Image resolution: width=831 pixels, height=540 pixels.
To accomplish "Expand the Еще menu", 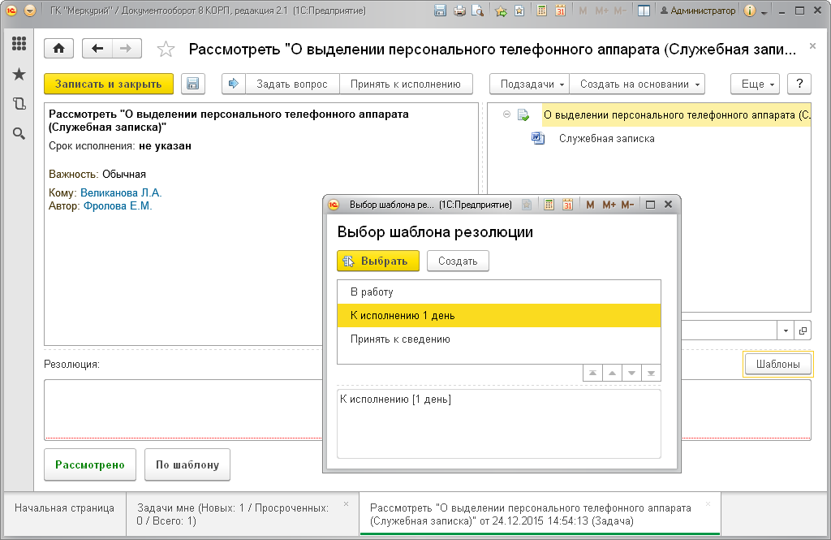I will point(755,84).
